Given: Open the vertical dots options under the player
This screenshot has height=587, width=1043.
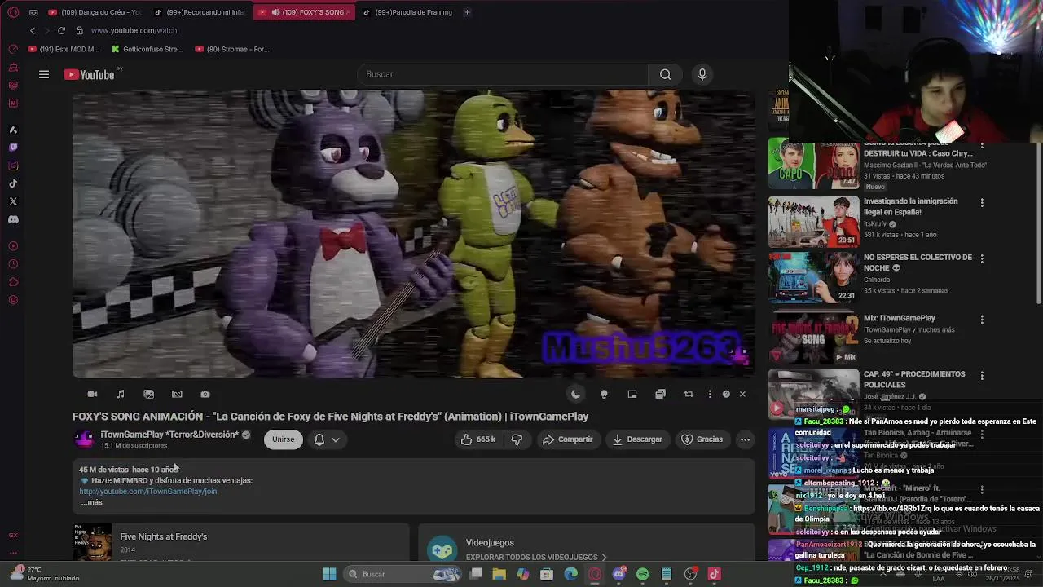Looking at the screenshot, I should [710, 395].
